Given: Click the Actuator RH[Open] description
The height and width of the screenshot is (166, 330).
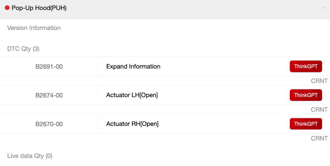Looking at the screenshot, I should click(132, 124).
